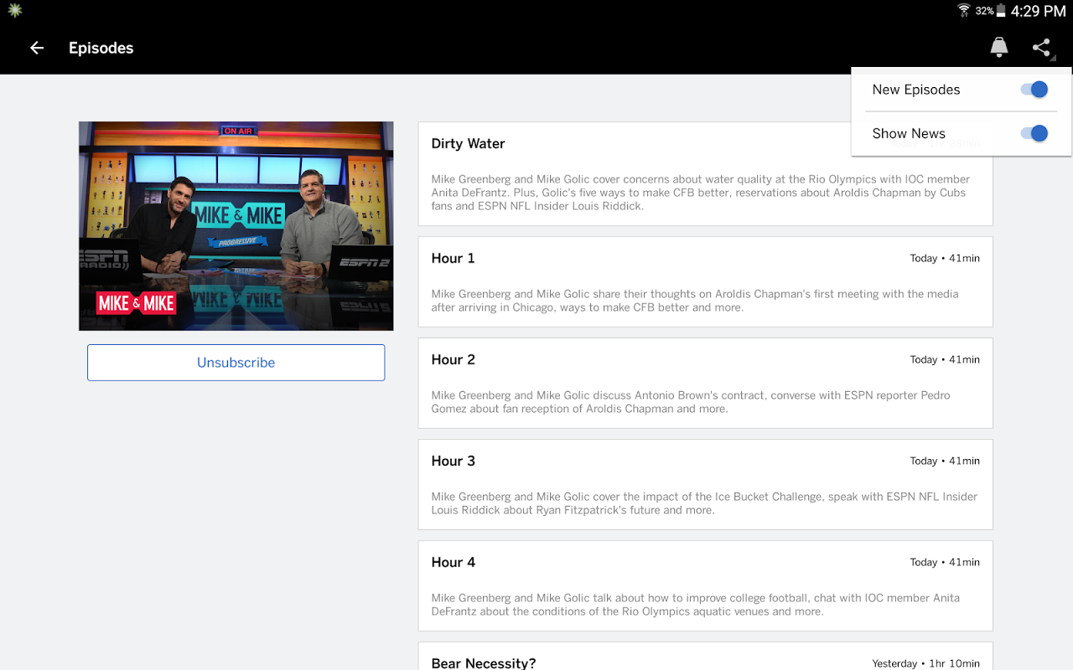
Task: Tap the share icon in the top bar
Action: [x=1042, y=48]
